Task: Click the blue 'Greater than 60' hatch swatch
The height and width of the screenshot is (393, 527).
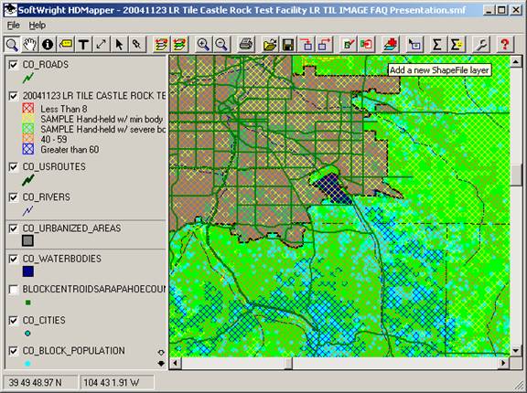Action: click(x=28, y=149)
